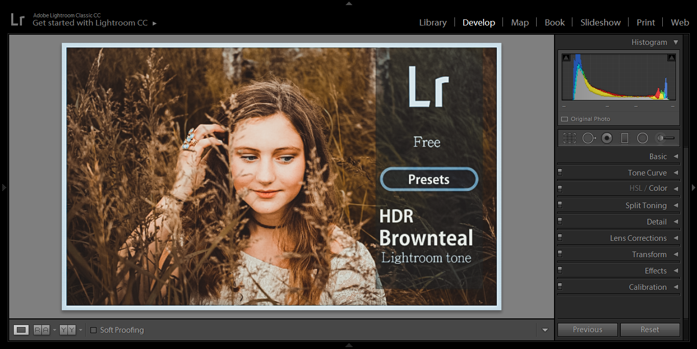The height and width of the screenshot is (349, 697).
Task: Toggle shadow clipping indicator in histogram
Action: pyautogui.click(x=566, y=58)
